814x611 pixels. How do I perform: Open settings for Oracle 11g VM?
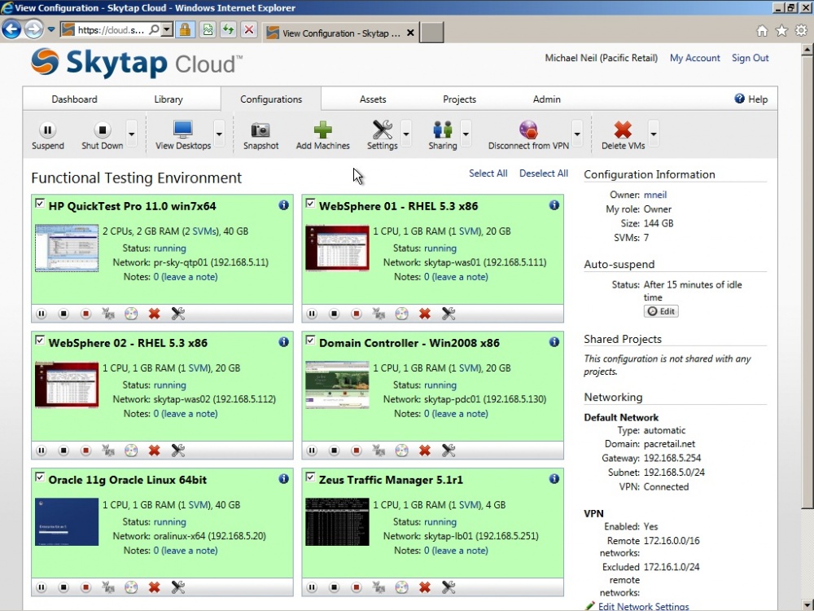tap(178, 587)
